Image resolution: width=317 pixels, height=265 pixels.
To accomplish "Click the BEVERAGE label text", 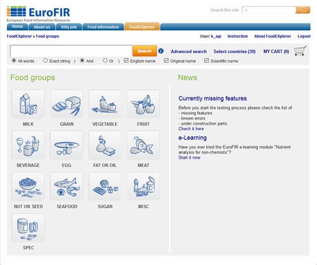I will coord(28,165).
